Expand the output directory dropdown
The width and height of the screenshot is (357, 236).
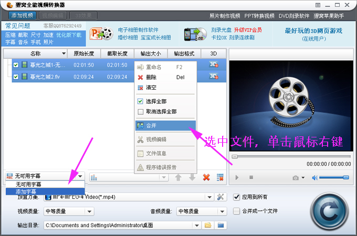[x=197, y=226]
